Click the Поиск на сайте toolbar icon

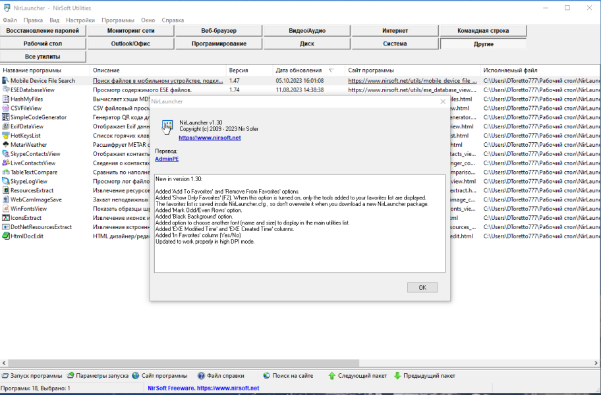(266, 376)
